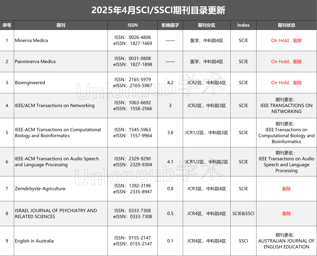
Task: Select the 期刊分区 column header
Action: [207, 25]
